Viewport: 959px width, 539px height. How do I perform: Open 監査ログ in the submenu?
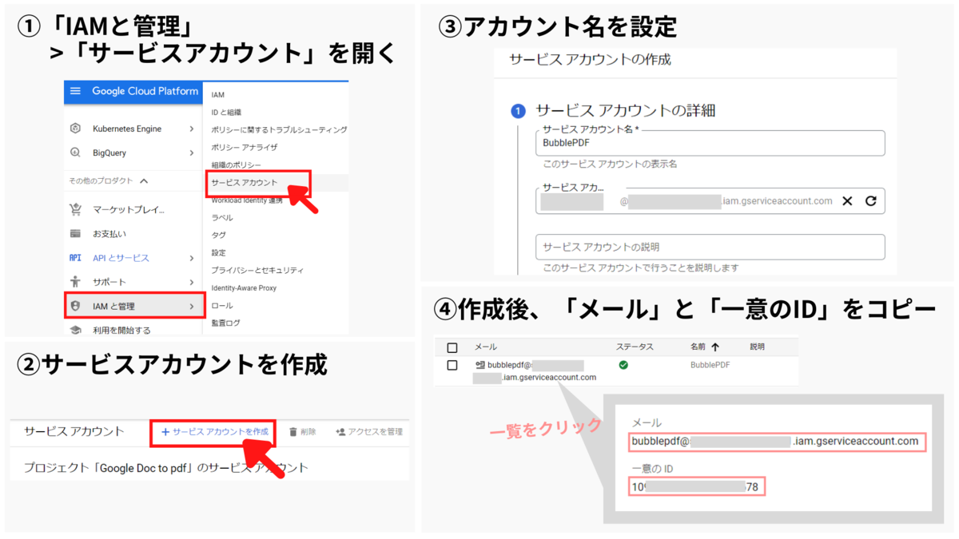[225, 323]
